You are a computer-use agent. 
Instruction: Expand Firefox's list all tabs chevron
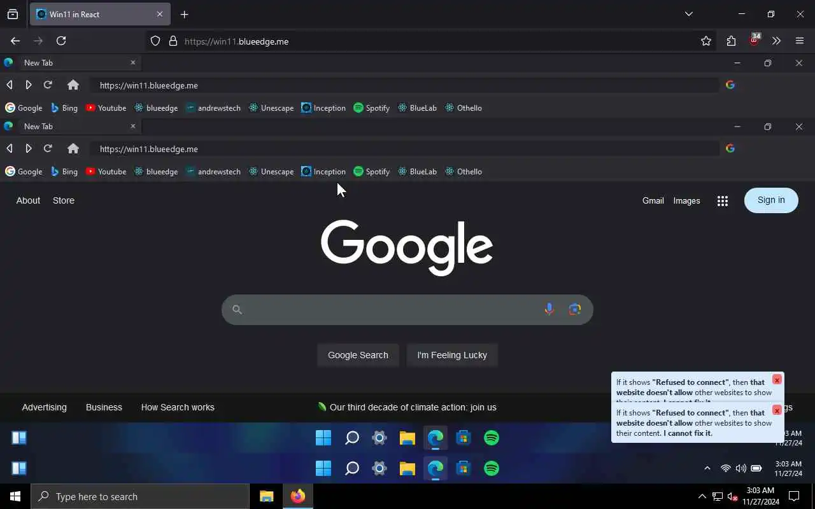click(688, 14)
